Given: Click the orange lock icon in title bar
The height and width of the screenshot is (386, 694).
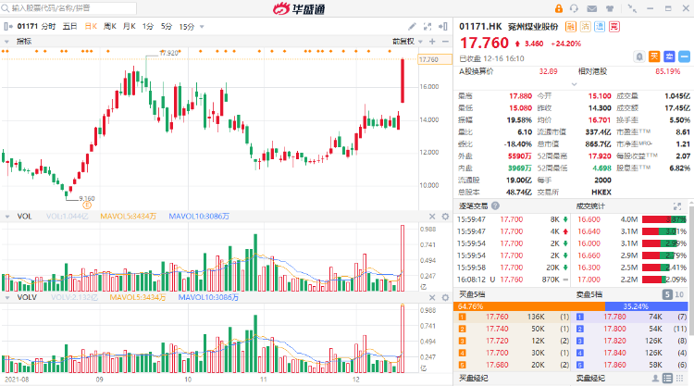Looking at the screenshot, I should (x=559, y=8).
